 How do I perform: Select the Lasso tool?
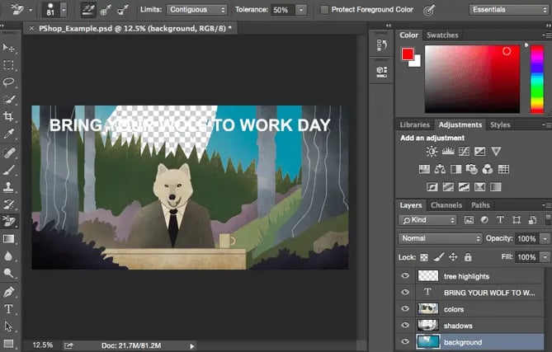(x=9, y=82)
